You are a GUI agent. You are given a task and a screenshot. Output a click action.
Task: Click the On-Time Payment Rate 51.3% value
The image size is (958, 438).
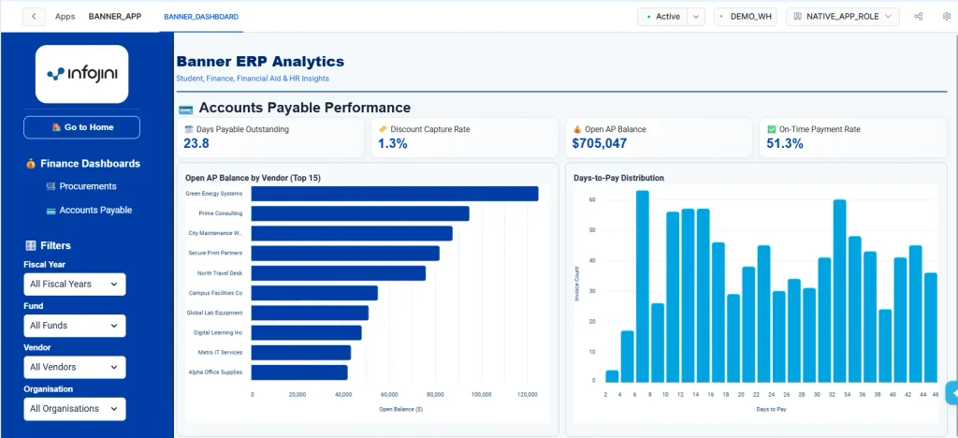(785, 143)
